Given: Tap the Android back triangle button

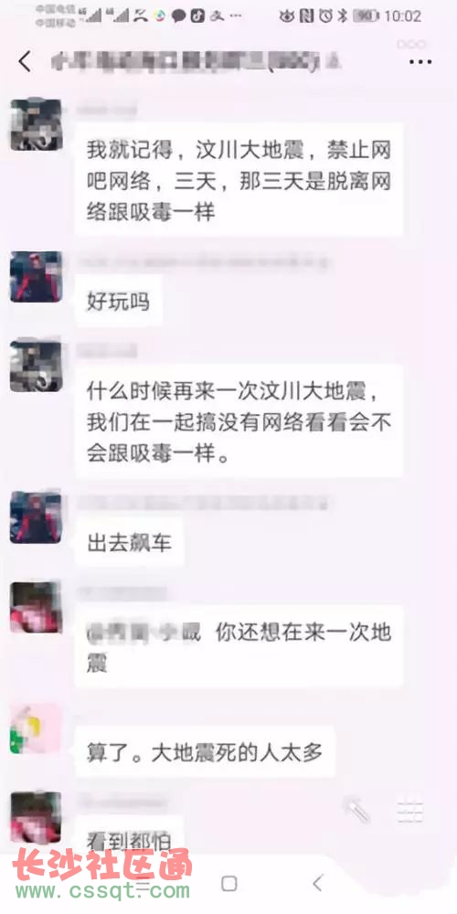Looking at the screenshot, I should pyautogui.click(x=317, y=884).
